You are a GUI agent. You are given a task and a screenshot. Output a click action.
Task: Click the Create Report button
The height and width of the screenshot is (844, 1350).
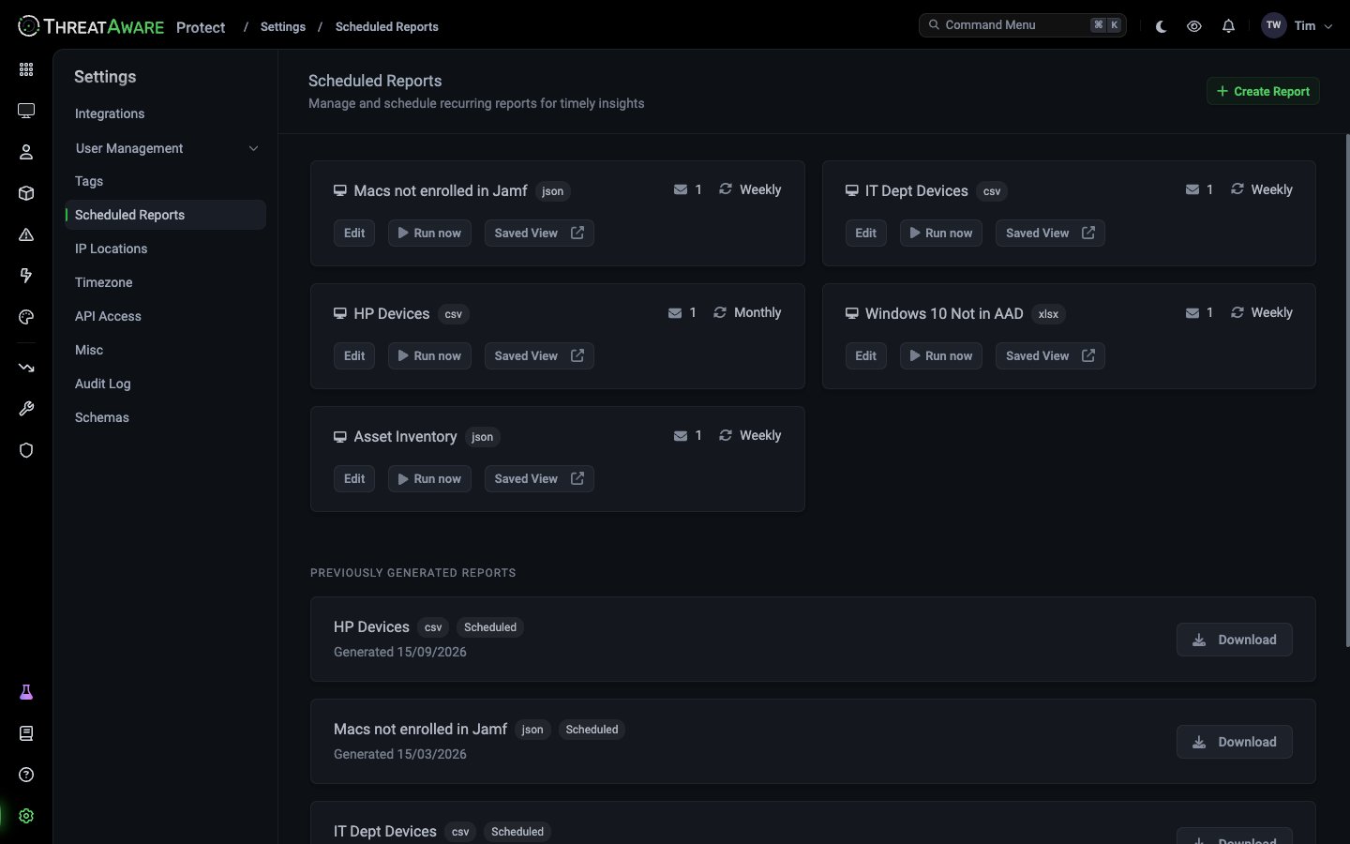coord(1263,91)
